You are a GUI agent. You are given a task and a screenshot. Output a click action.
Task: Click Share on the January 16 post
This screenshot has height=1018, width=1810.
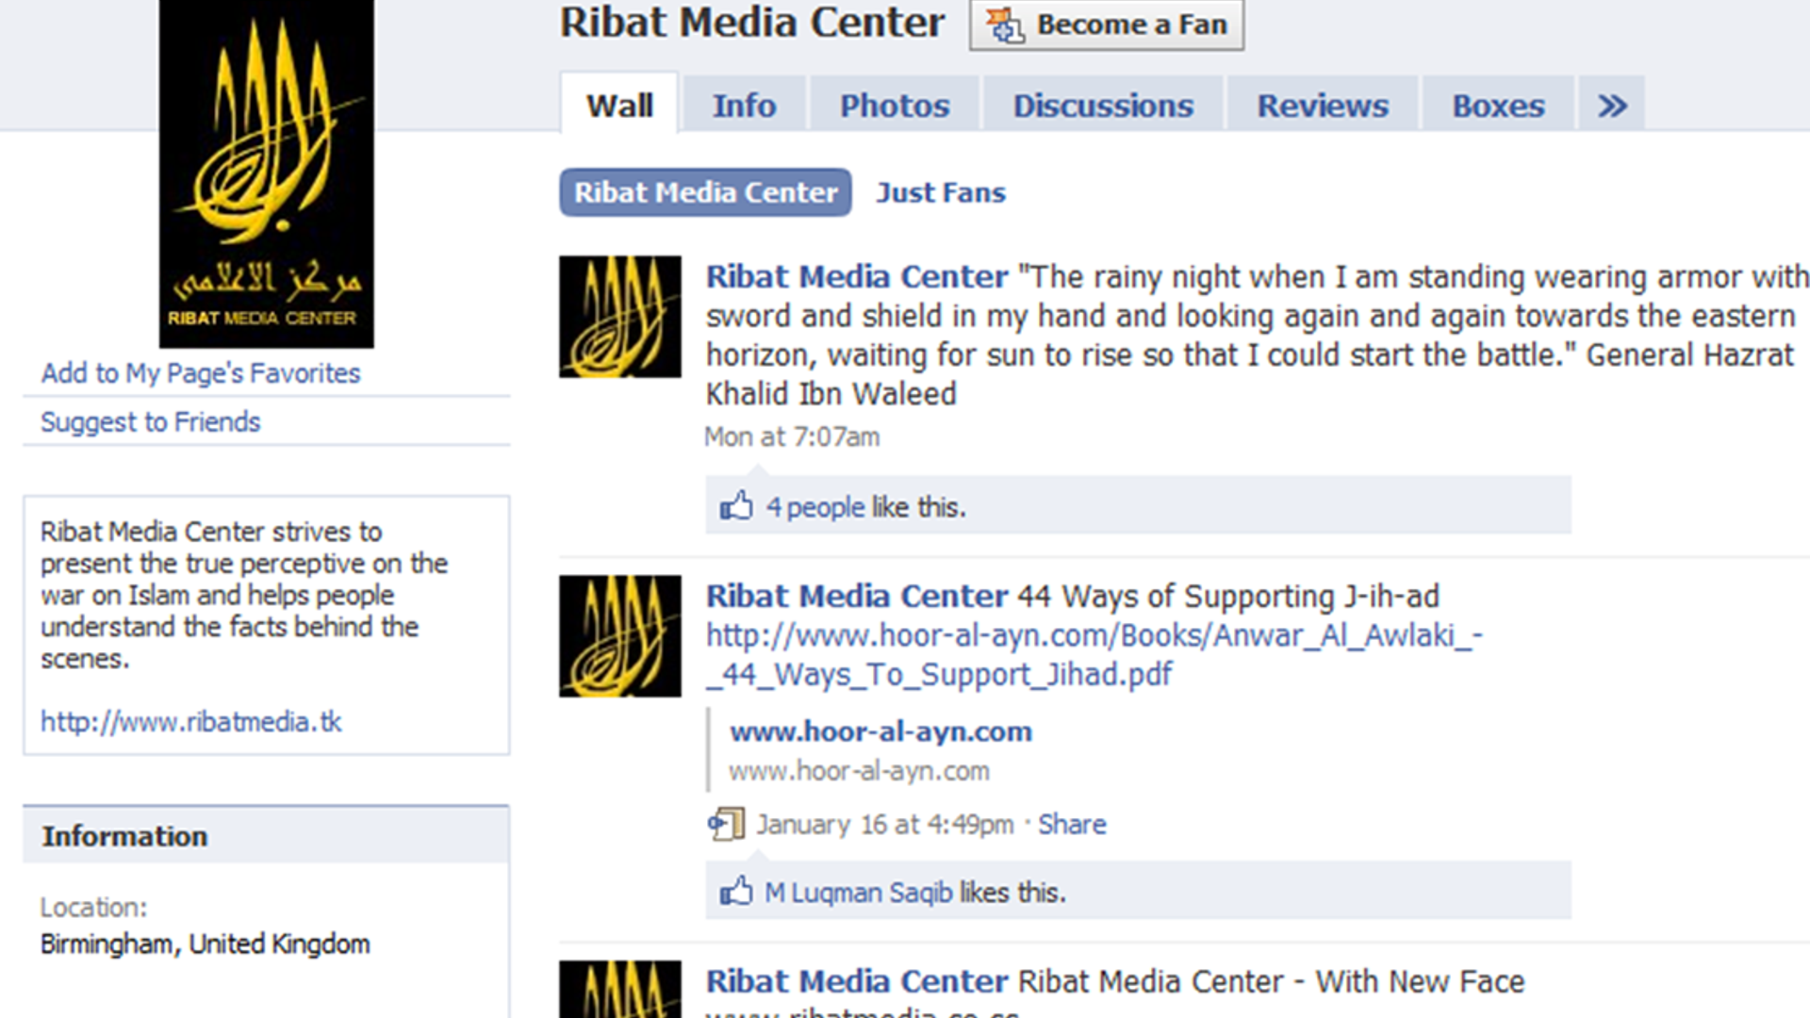point(1072,824)
